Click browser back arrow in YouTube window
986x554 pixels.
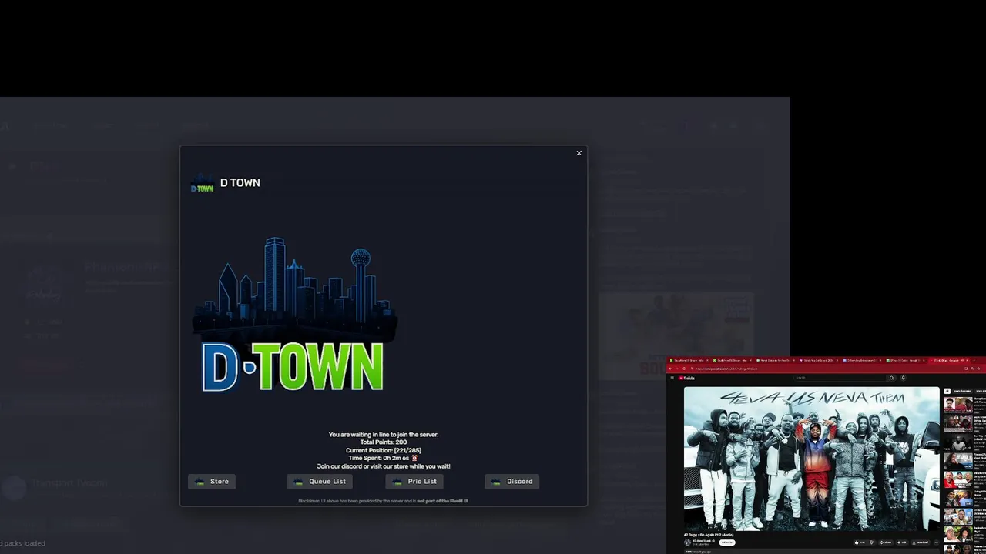click(670, 369)
